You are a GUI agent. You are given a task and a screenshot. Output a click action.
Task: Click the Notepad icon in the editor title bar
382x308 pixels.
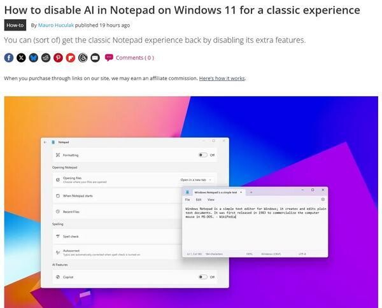click(187, 192)
